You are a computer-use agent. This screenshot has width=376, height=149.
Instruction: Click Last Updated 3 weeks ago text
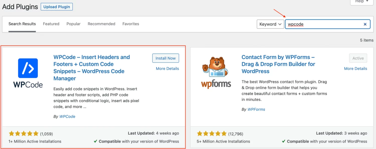(341, 133)
